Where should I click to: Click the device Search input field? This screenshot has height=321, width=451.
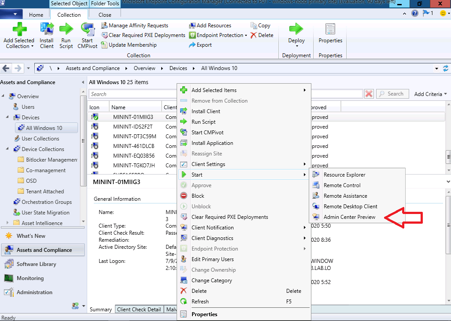click(x=226, y=94)
